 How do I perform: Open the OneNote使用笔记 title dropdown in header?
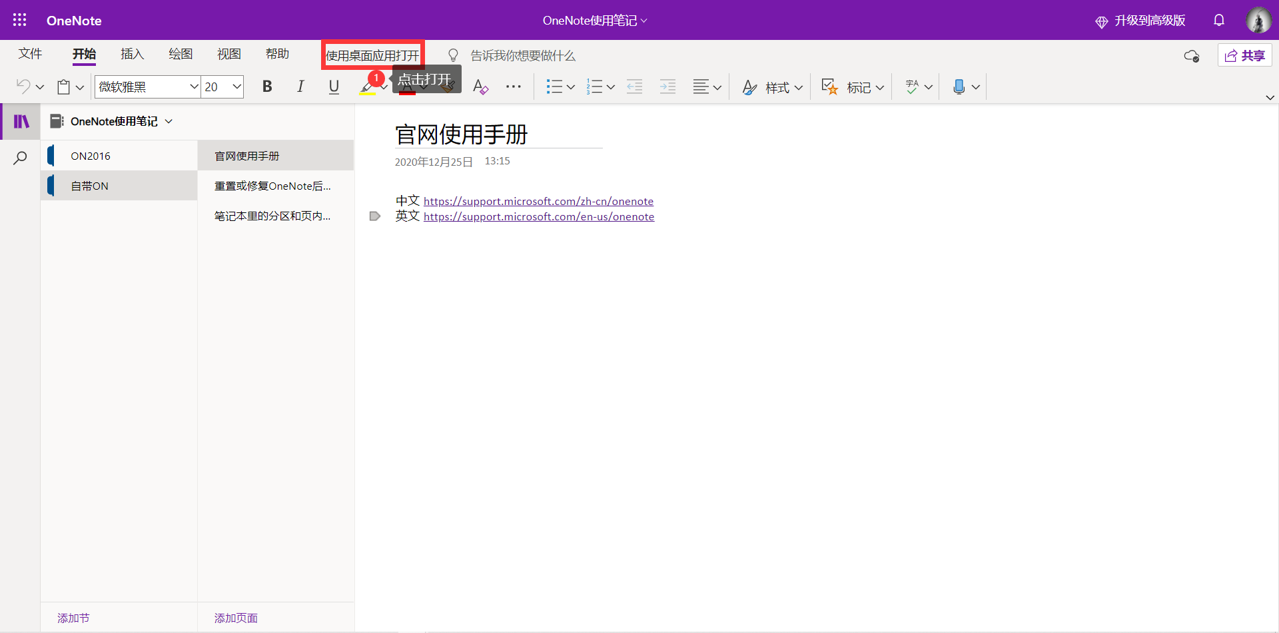[595, 21]
